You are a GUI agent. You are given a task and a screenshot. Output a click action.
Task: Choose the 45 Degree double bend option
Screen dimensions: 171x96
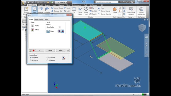(31, 60)
